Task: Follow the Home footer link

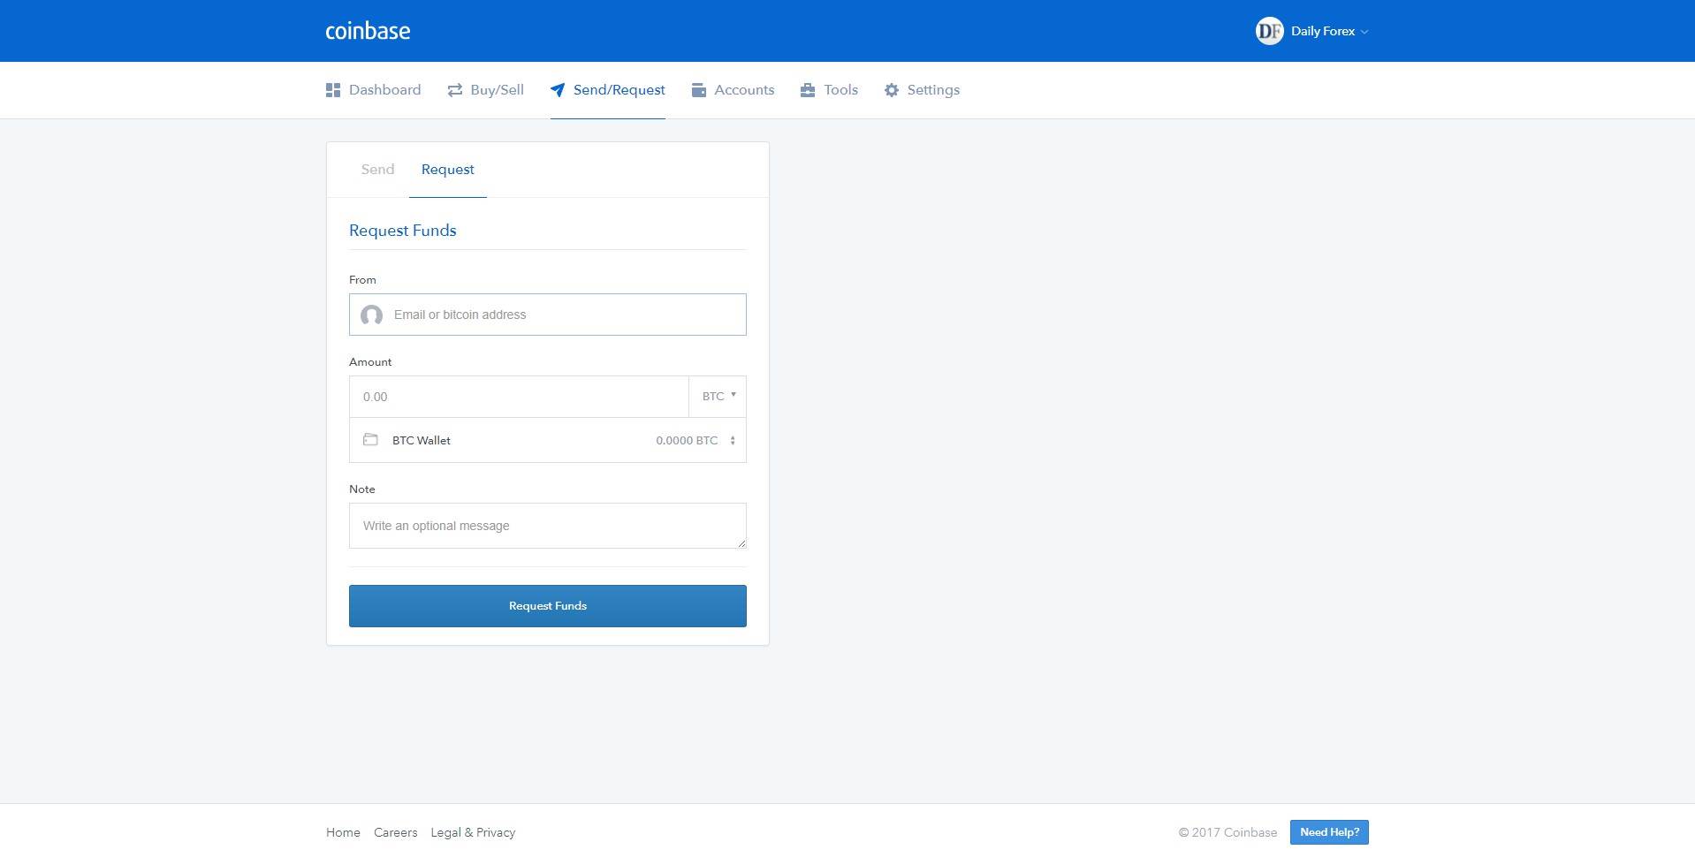Action: coord(343,832)
